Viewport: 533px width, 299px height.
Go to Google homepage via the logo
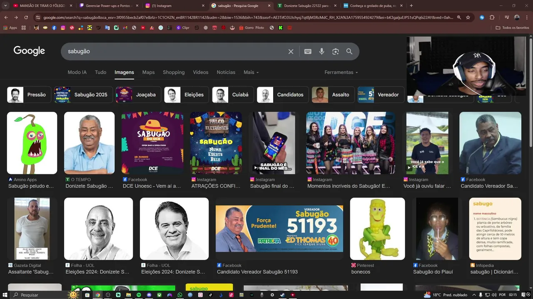pos(29,51)
